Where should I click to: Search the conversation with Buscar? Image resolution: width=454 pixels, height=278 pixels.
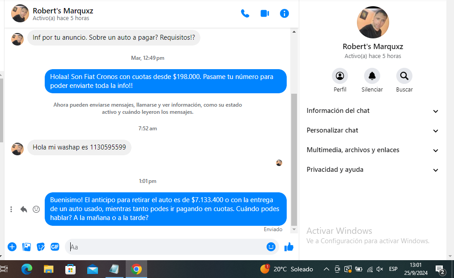(x=404, y=76)
